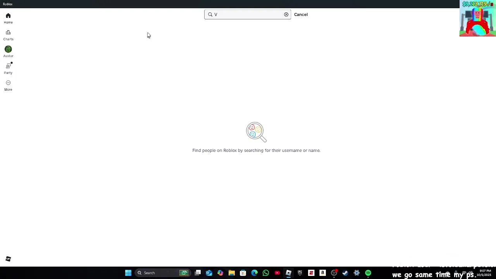Open Task View on the taskbar
The height and width of the screenshot is (279, 496).
pos(198,273)
